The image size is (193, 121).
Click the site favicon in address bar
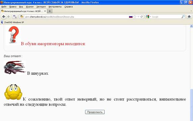coord(22,17)
